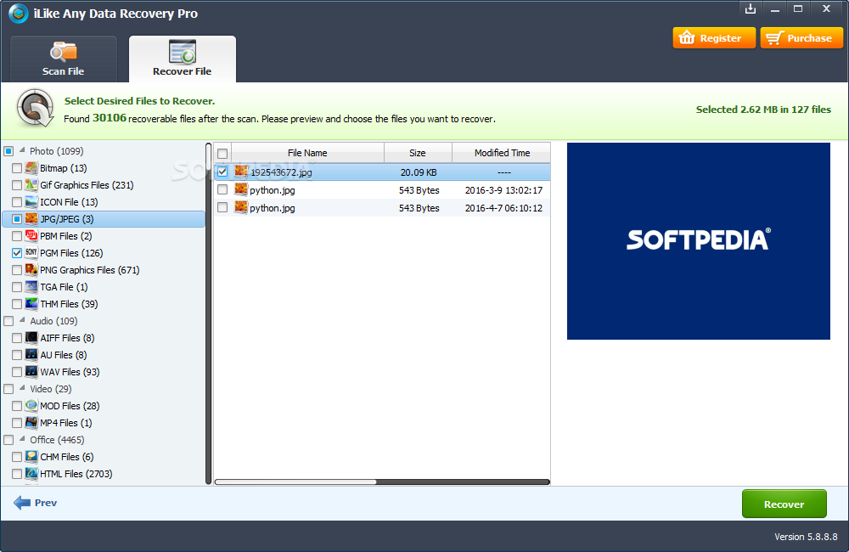Image resolution: width=849 pixels, height=552 pixels.
Task: Toggle the select-all checkbox in file header
Action: 222,154
